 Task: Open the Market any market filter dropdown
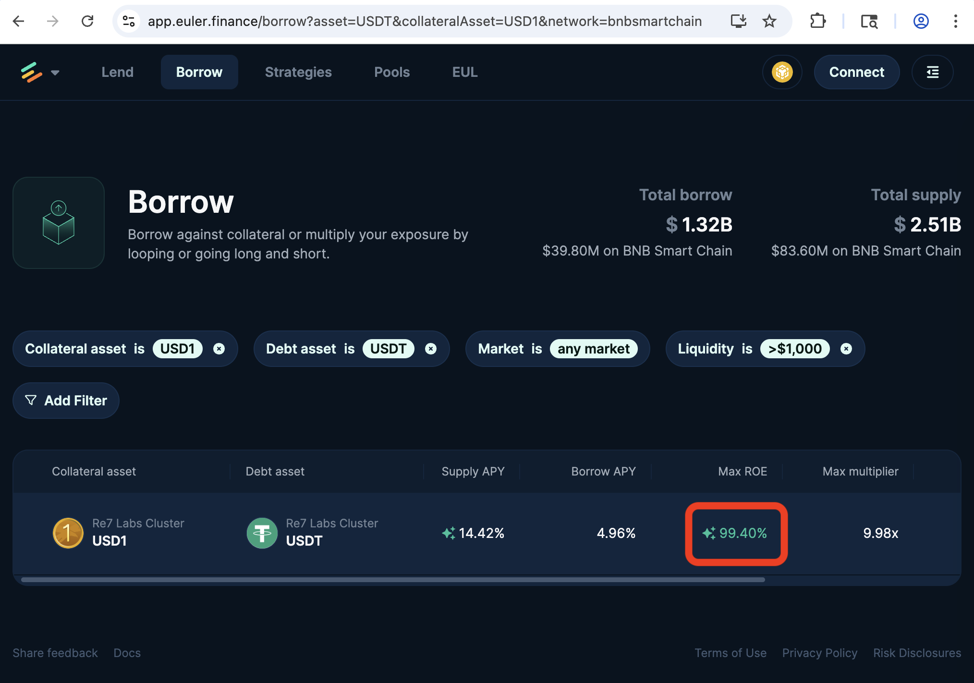594,349
